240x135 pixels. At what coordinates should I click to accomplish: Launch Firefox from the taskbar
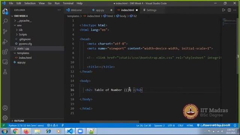(x=26, y=131)
